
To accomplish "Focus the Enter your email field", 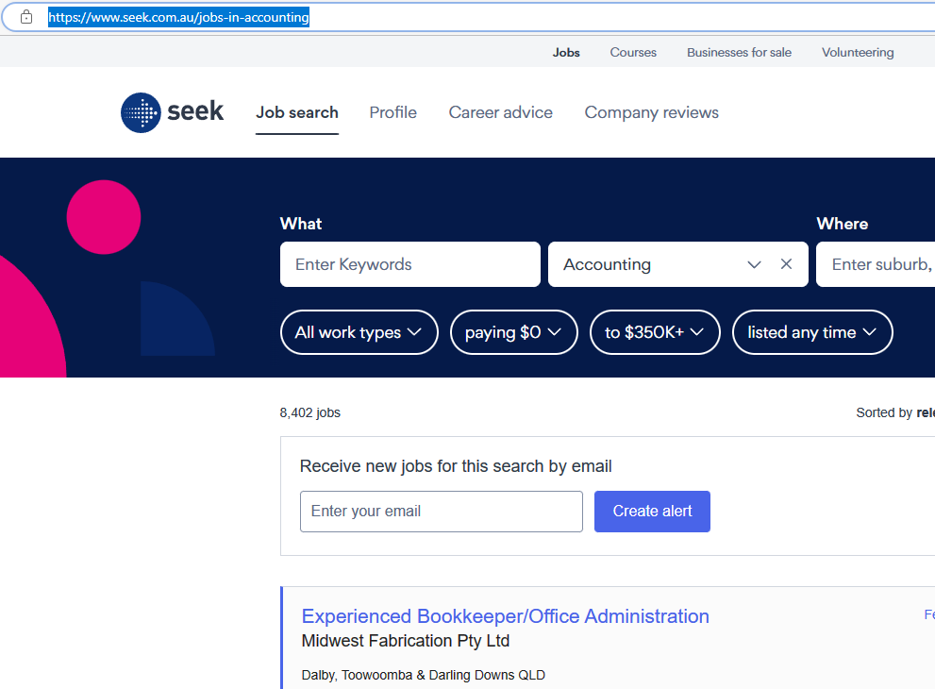I will [x=442, y=512].
